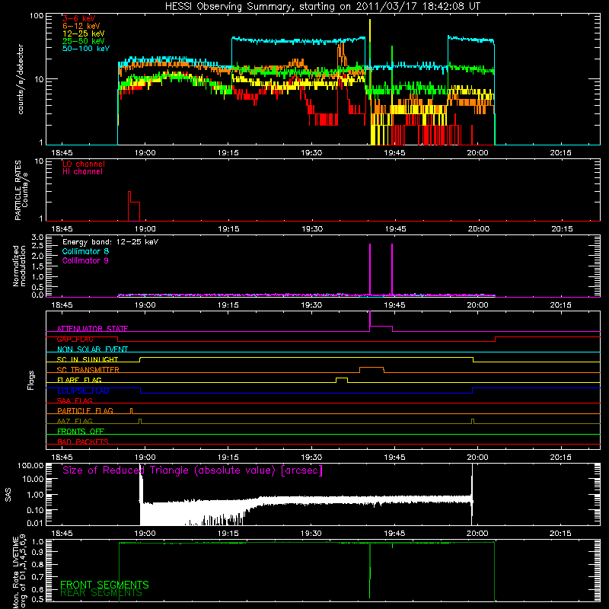Click the SC_TRANSMITTER flag label
The image size is (609, 609).
coord(88,369)
